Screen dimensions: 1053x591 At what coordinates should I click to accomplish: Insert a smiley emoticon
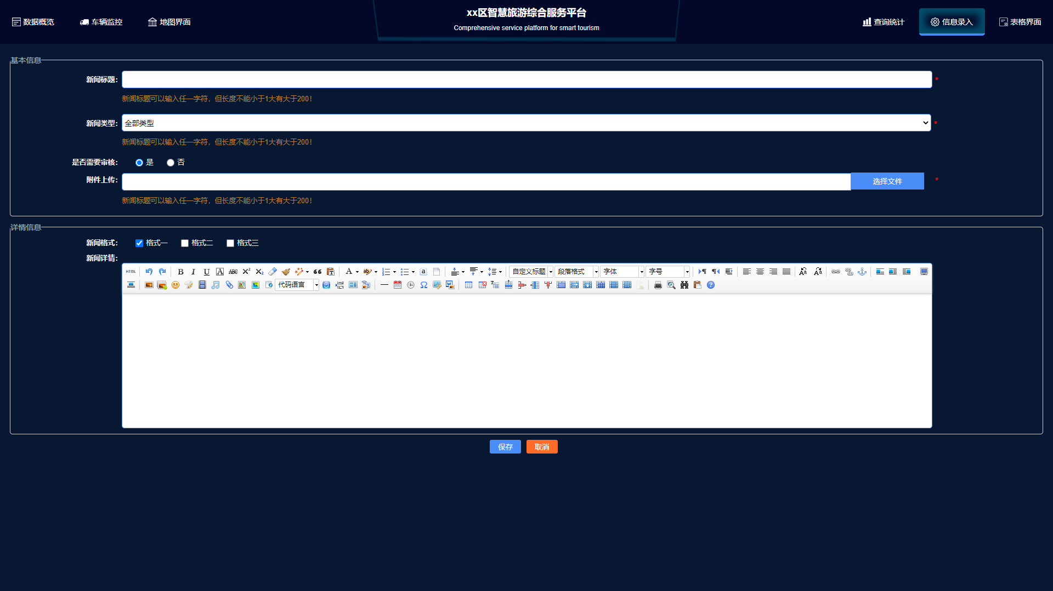point(175,285)
